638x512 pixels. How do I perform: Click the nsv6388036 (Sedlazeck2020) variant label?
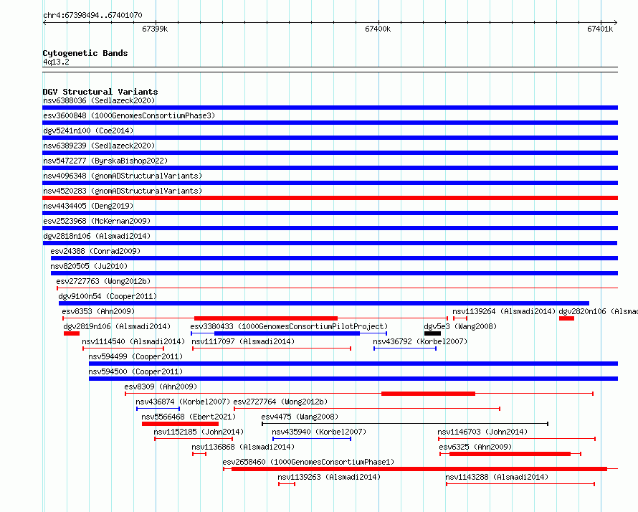coord(99,100)
